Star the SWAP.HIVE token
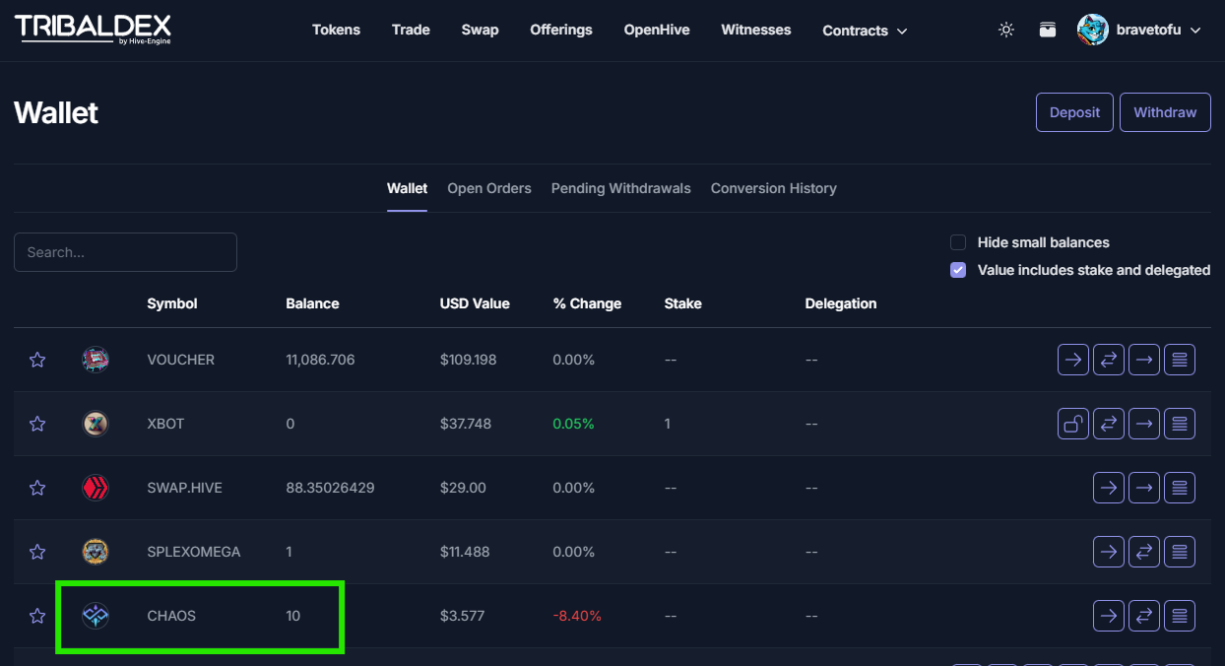The image size is (1225, 666). tap(37, 488)
